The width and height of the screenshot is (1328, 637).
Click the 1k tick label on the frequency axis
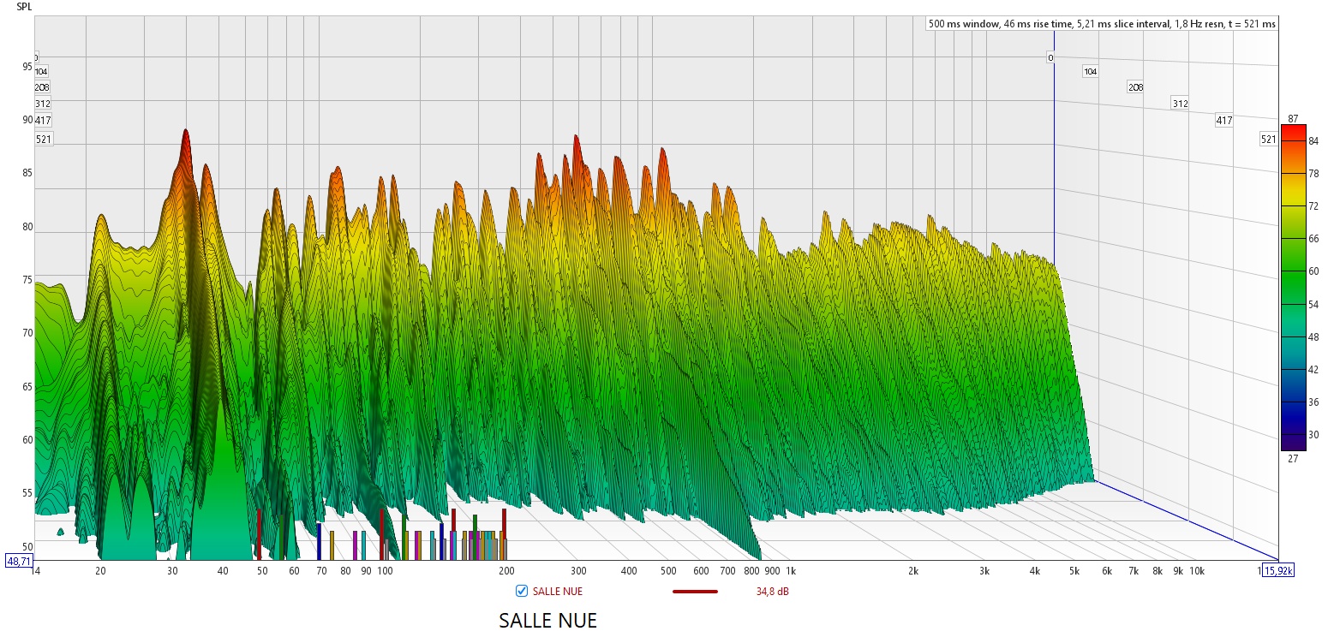[791, 570]
